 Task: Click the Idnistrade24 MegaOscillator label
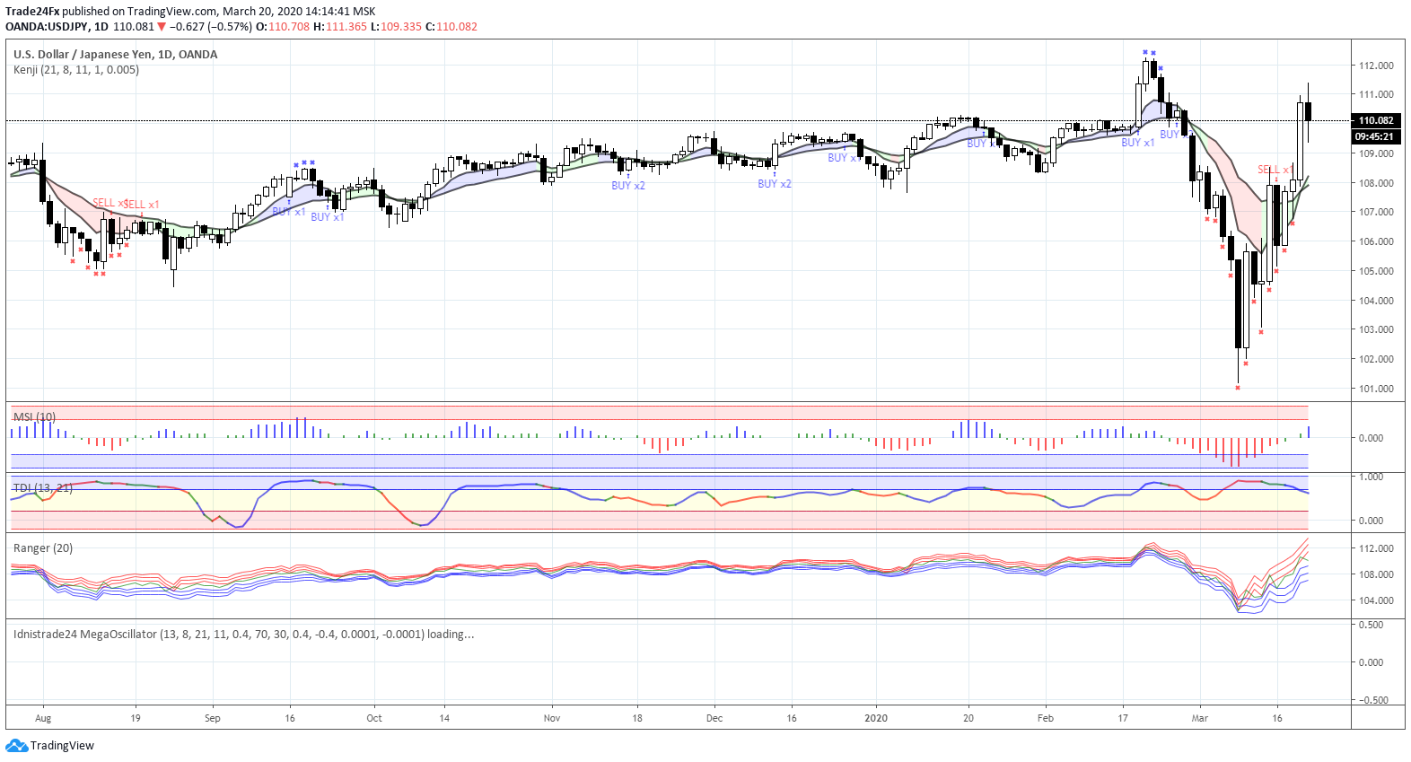click(x=243, y=634)
